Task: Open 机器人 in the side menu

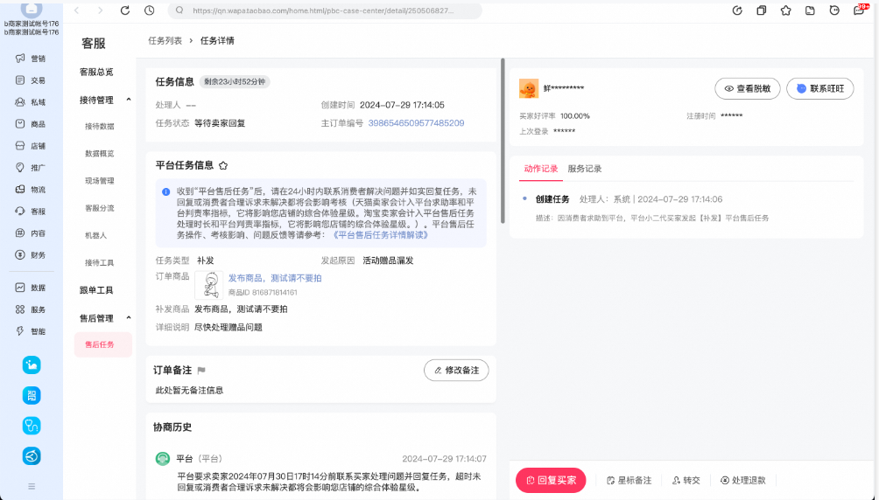Action: tap(95, 235)
